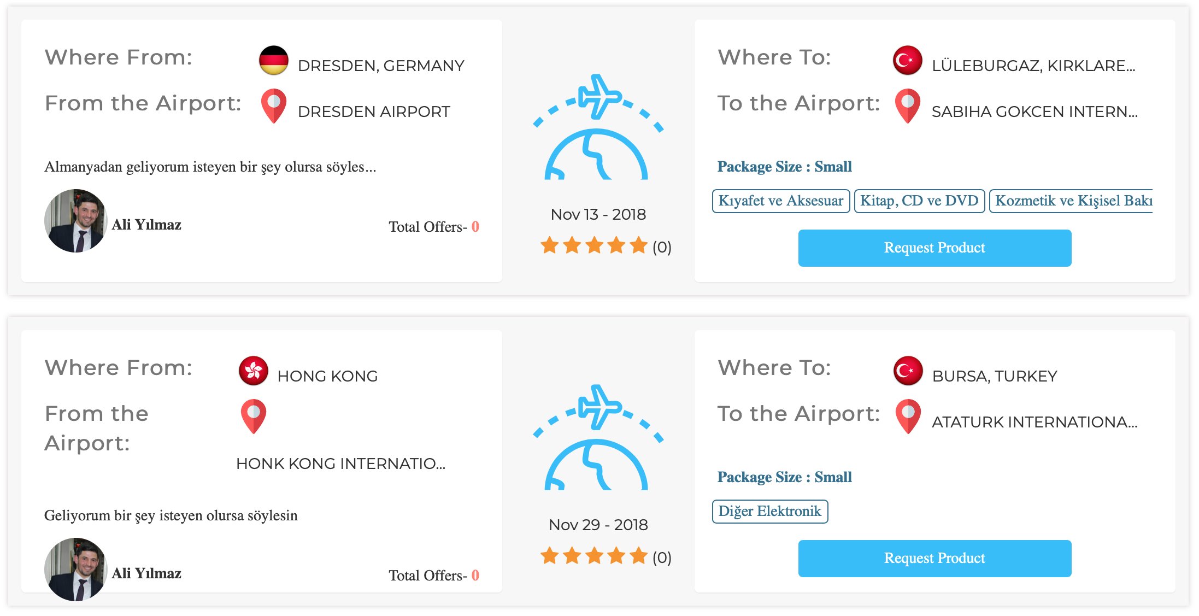The height and width of the screenshot is (616, 1199).
Task: Click the Sabiha Gokcen airport location pin
Action: (907, 105)
